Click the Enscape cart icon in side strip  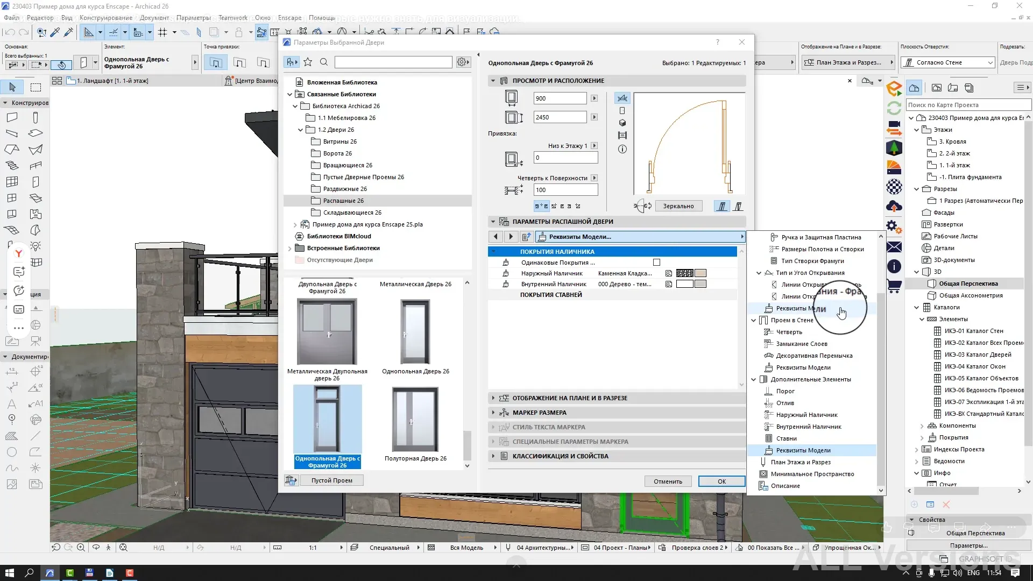(894, 287)
